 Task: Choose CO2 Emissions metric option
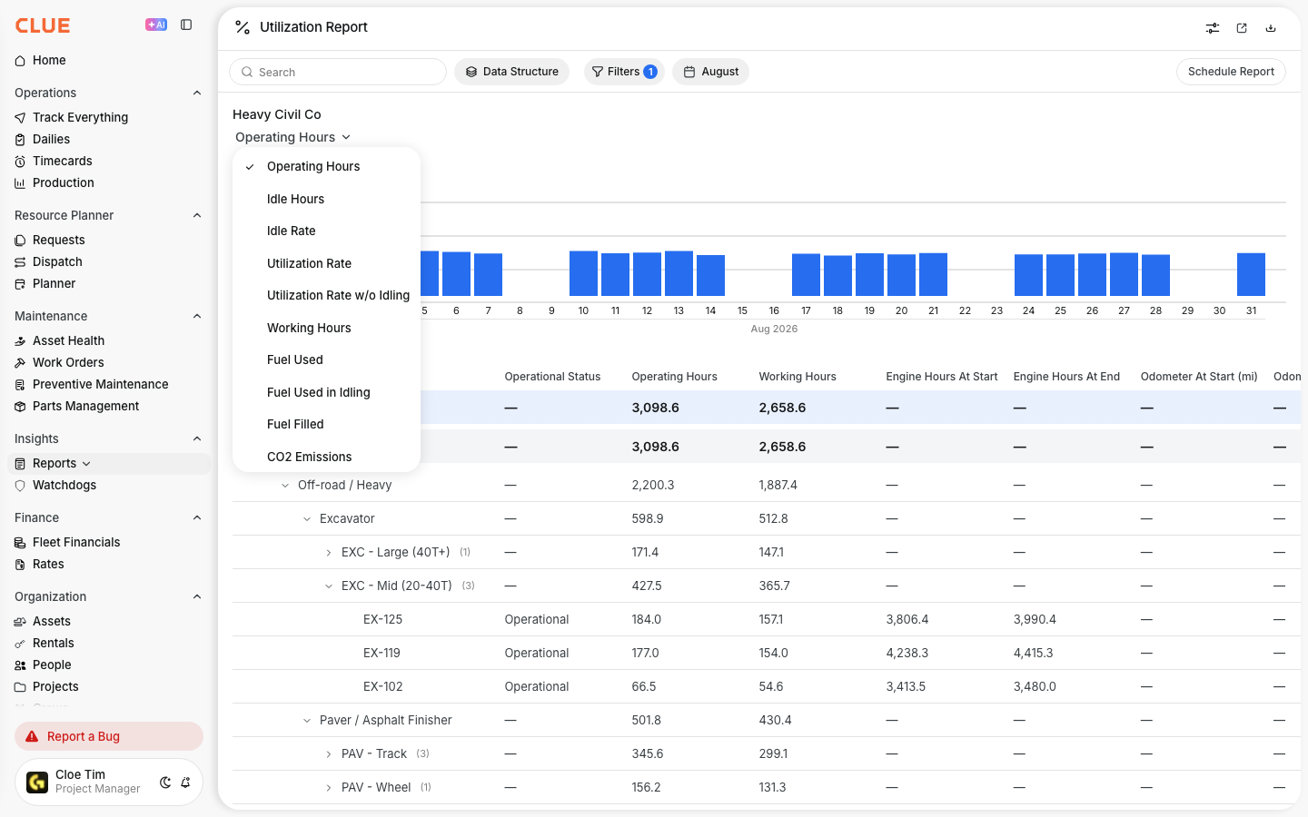(326, 457)
